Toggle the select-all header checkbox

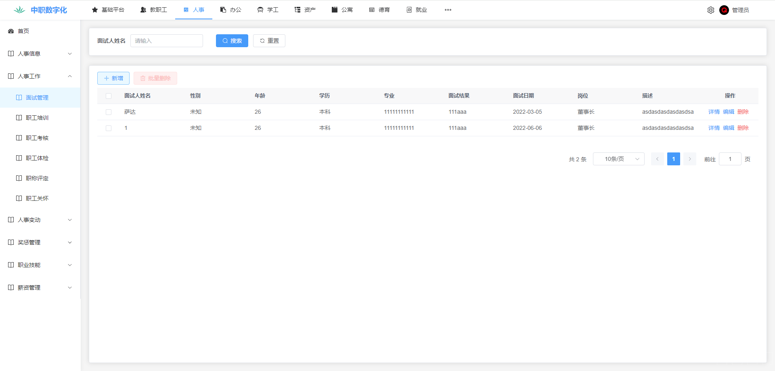(109, 96)
